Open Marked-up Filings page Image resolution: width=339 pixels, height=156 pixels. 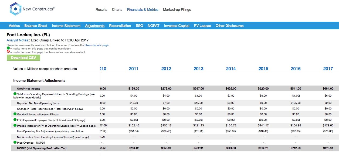pos(177,10)
